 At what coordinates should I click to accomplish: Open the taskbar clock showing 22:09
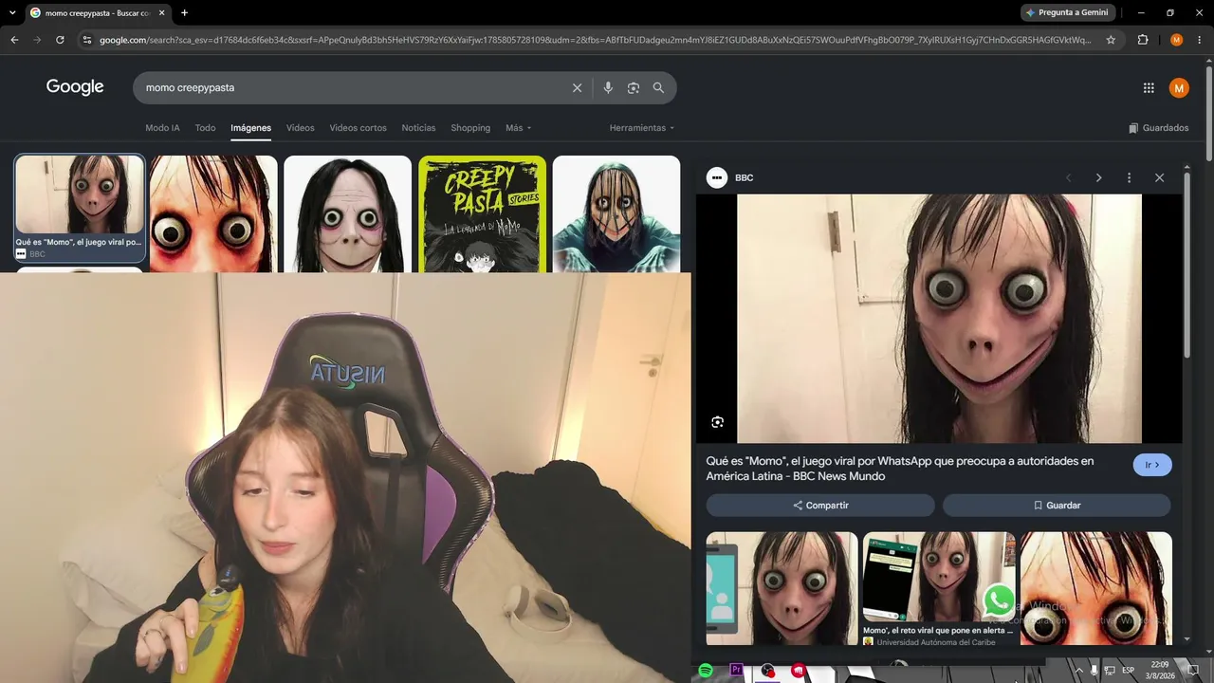coord(1159,671)
